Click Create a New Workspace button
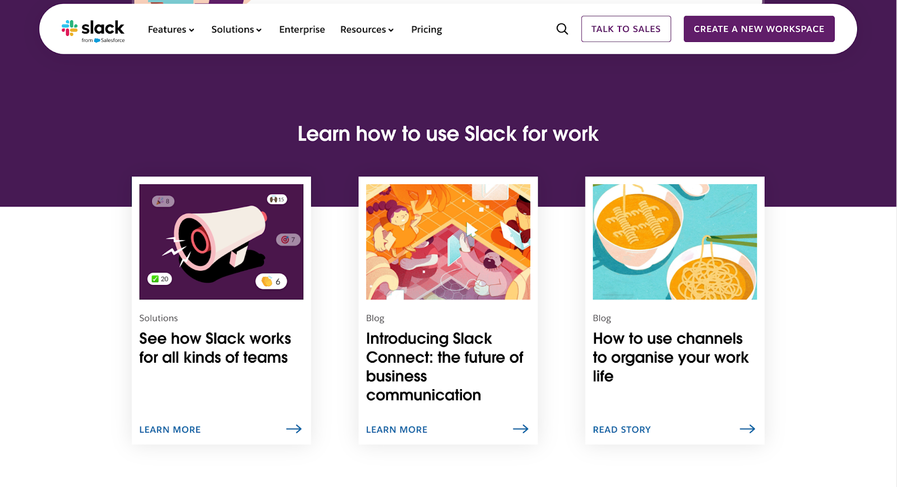The height and width of the screenshot is (487, 897). coord(759,29)
